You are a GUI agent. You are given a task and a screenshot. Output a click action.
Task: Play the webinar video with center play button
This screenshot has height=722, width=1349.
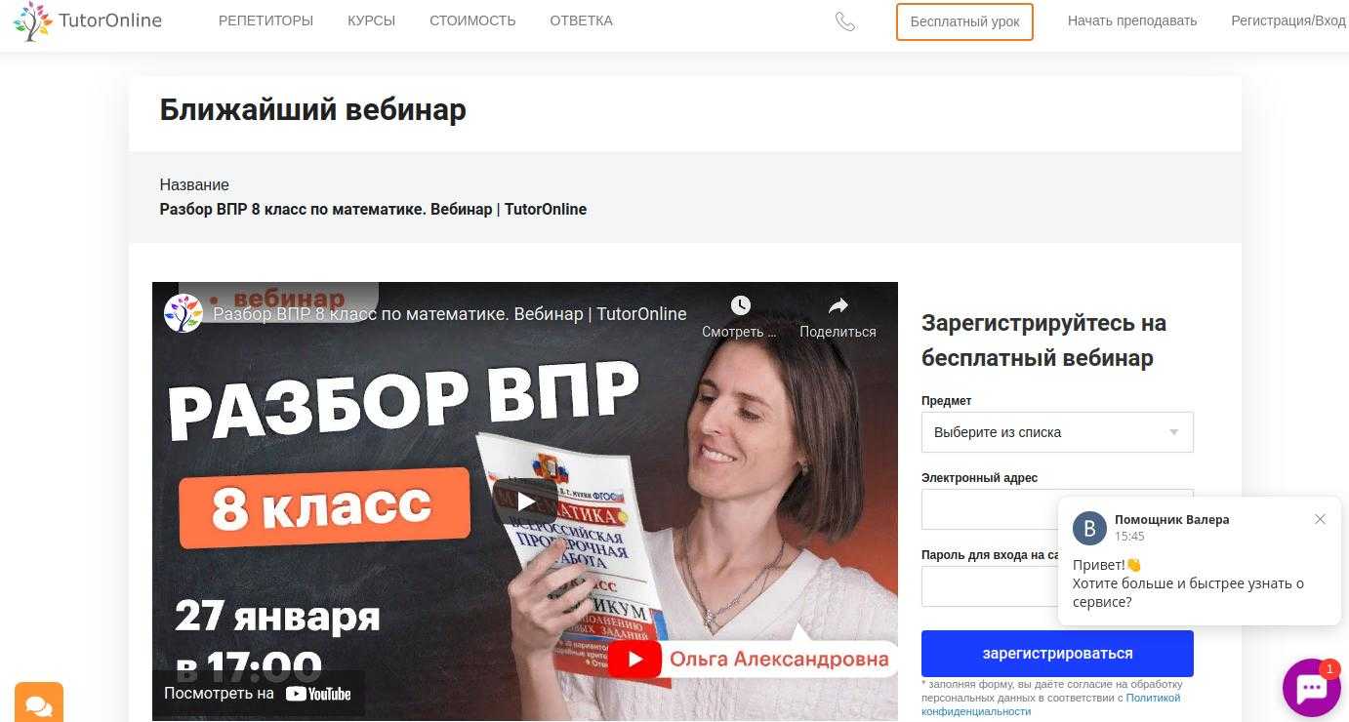524,501
